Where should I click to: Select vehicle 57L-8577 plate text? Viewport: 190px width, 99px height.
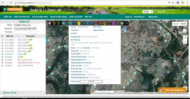pos(9,60)
